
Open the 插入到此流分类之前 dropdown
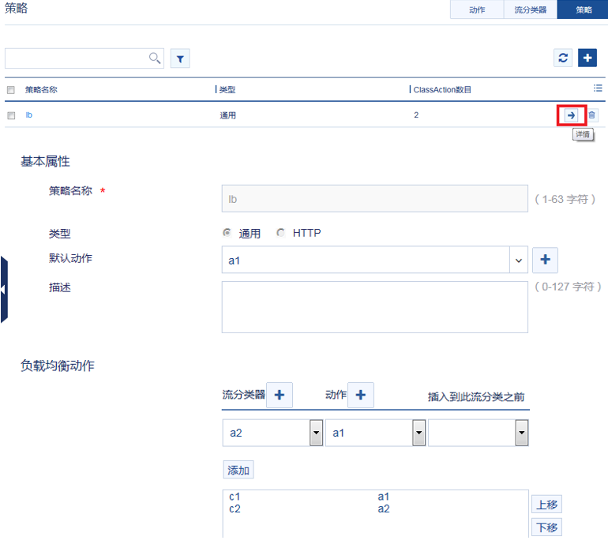(x=521, y=433)
